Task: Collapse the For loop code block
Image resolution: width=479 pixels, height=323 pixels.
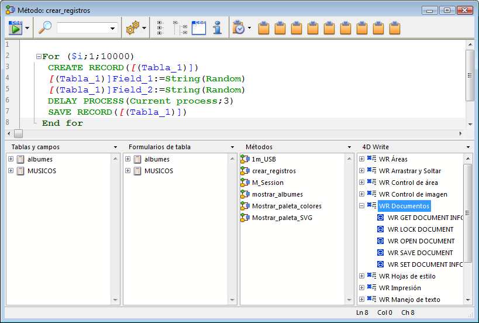Action: tap(39, 57)
